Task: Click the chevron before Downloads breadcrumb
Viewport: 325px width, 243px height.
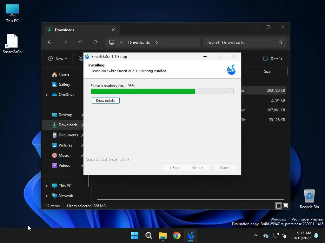Action: click(x=121, y=42)
